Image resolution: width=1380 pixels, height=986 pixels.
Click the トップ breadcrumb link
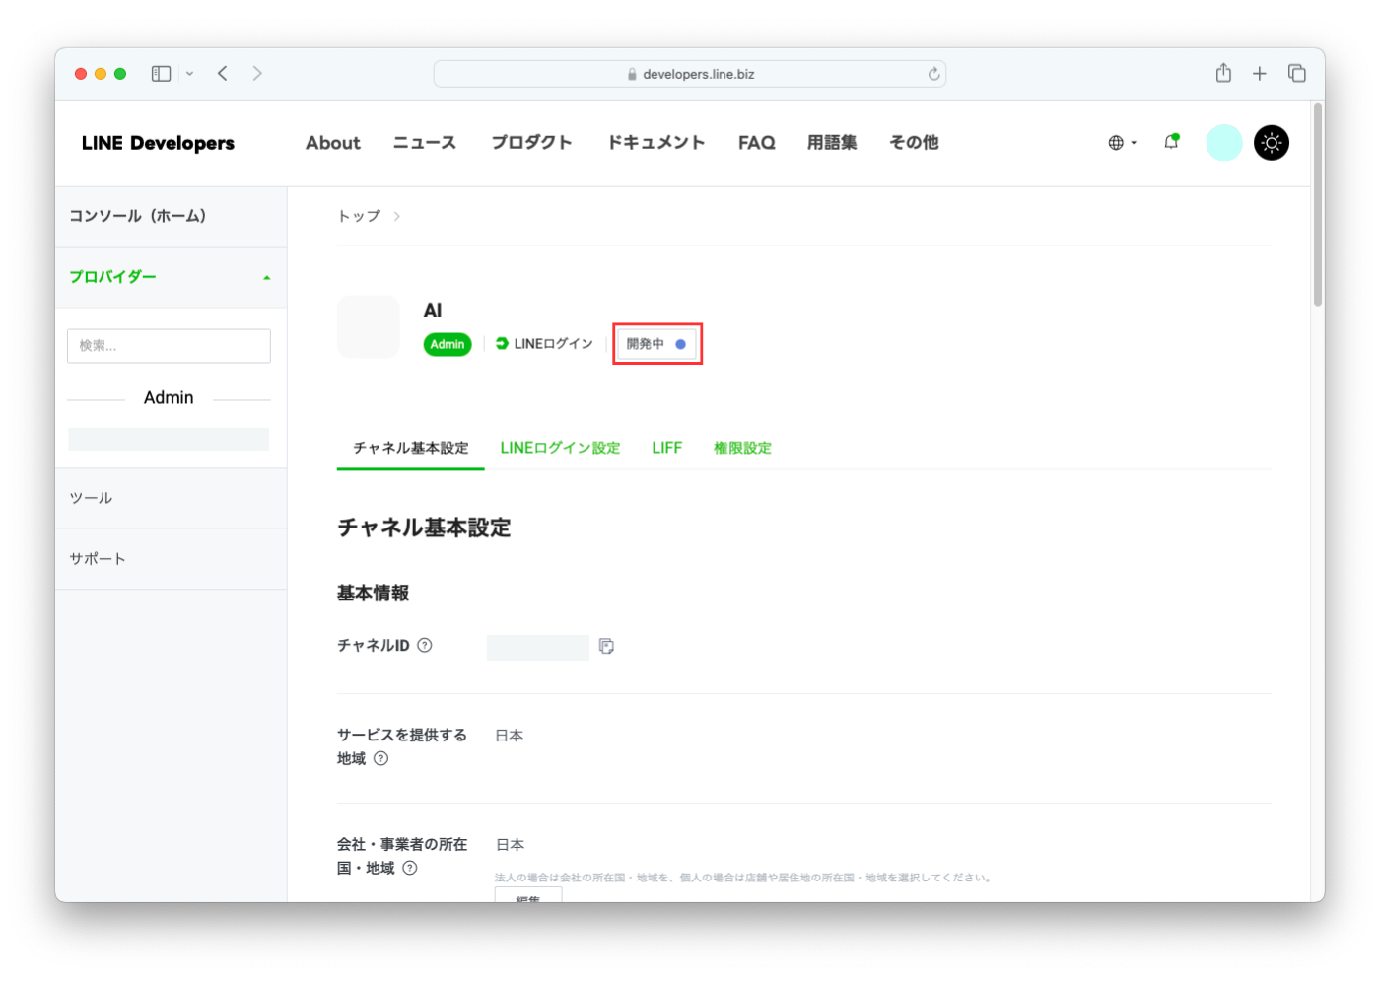[x=359, y=216]
